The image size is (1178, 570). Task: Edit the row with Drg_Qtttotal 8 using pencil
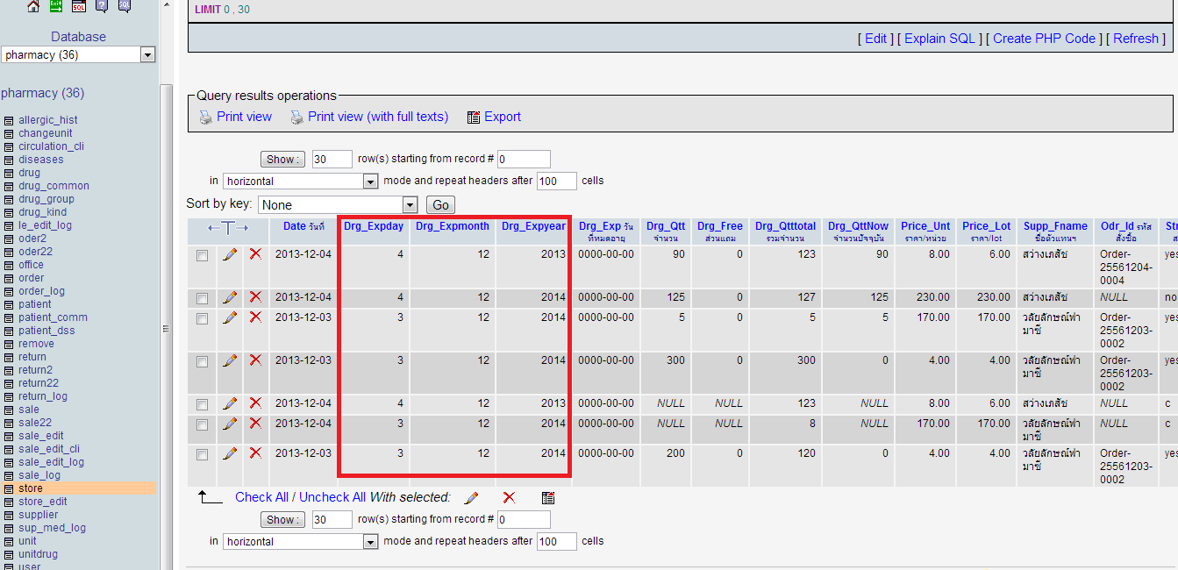[230, 424]
